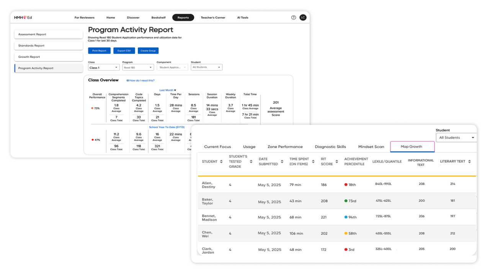Open the Class dropdown showing Class 1
Viewport: 490px width, 275px height.
point(103,67)
